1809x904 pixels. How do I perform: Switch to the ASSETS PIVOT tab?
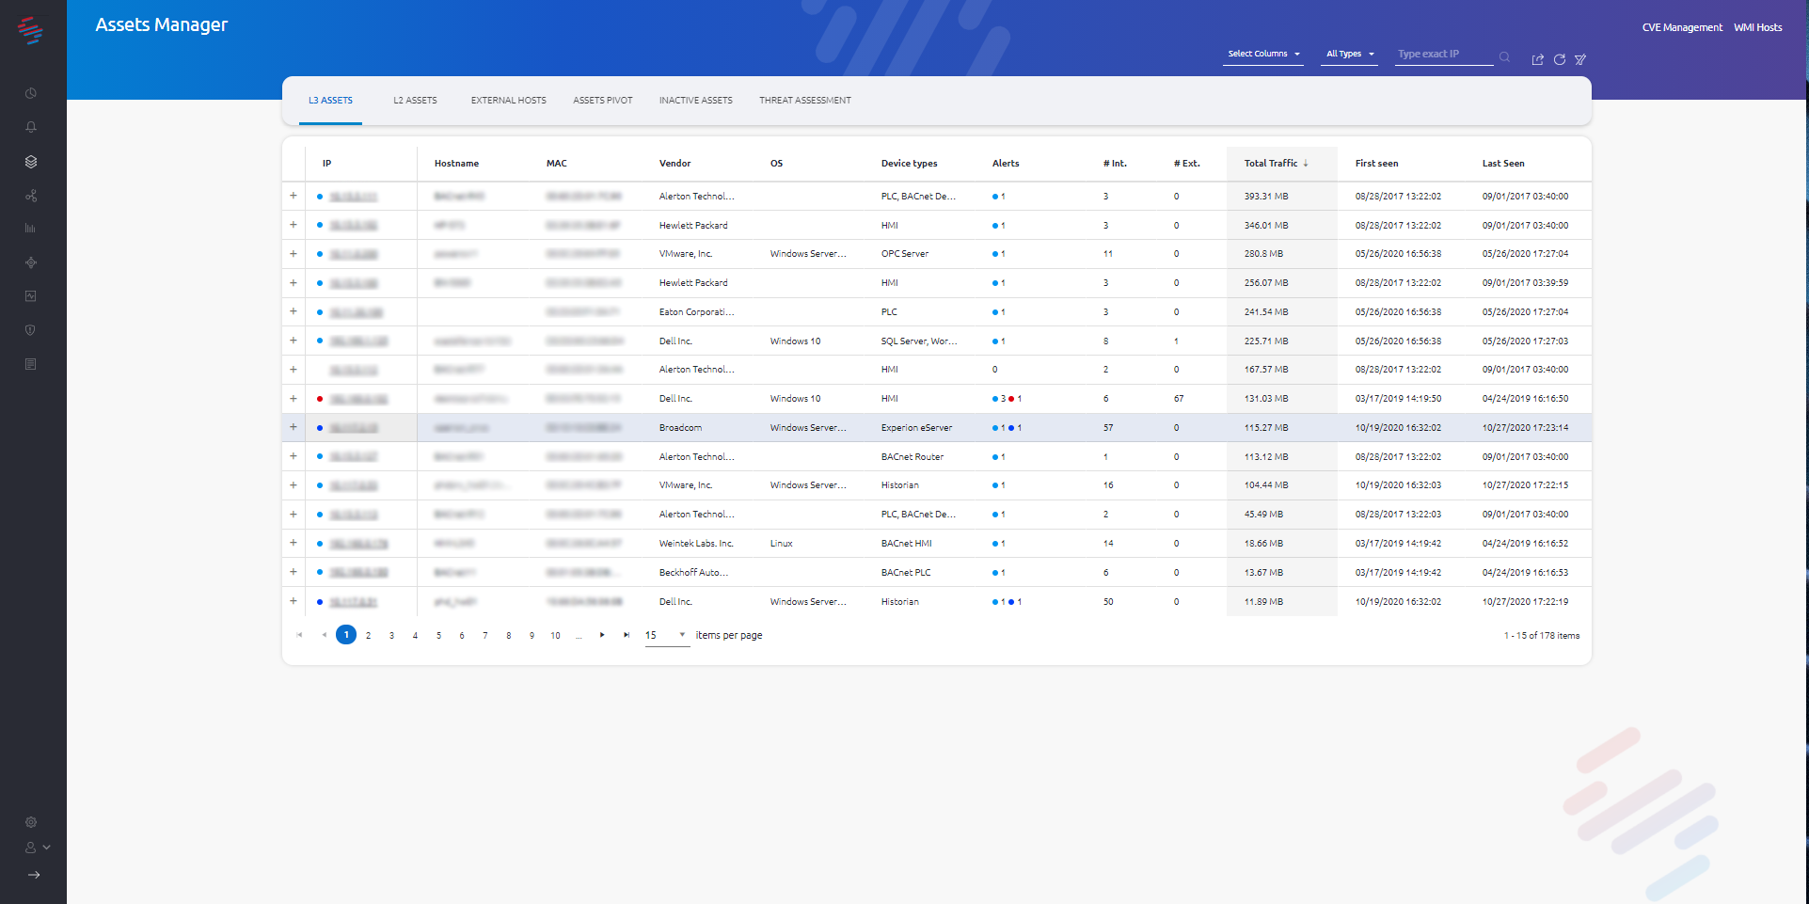603,101
